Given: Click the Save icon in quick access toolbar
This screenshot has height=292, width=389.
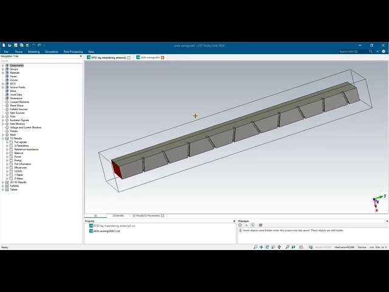Looking at the screenshot, I should 16,45.
